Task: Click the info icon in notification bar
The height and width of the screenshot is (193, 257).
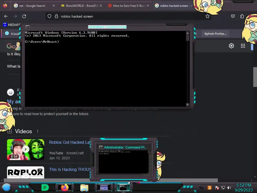Action: coord(7,33)
